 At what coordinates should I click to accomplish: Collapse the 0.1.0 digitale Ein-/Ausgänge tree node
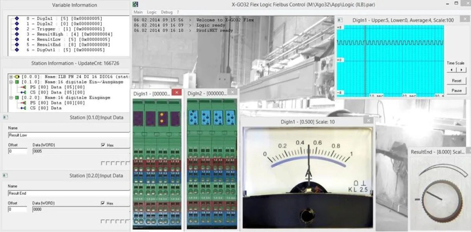coord(11,82)
